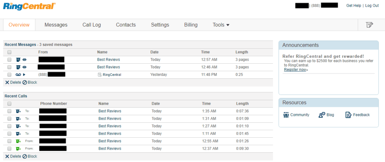Expand the Tools dropdown menu
385x162 pixels.
pos(221,25)
